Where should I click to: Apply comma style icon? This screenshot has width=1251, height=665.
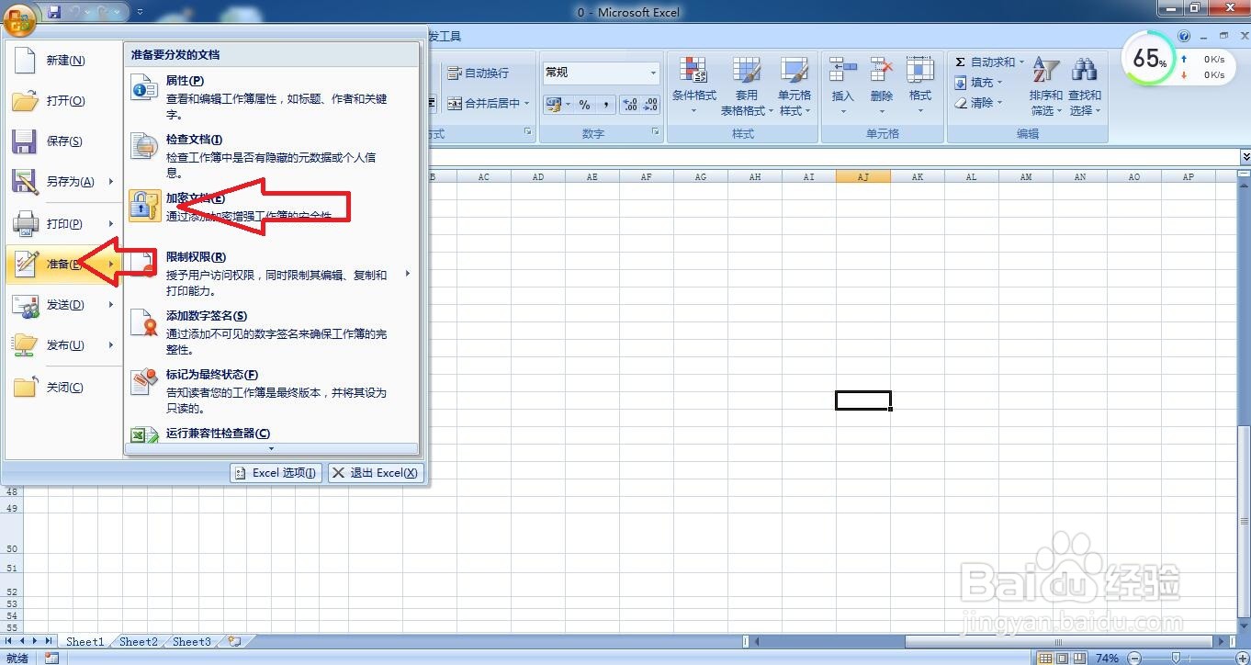pyautogui.click(x=605, y=105)
